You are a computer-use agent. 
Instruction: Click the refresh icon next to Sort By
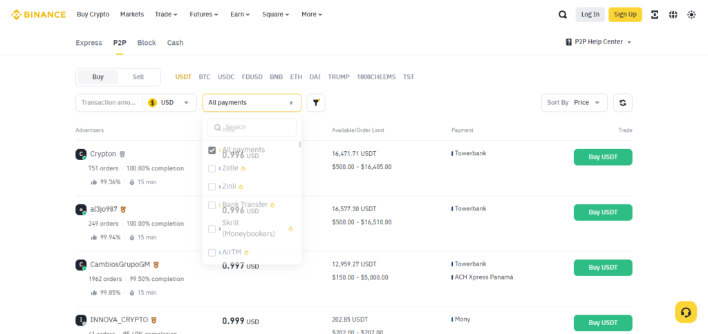coord(623,103)
